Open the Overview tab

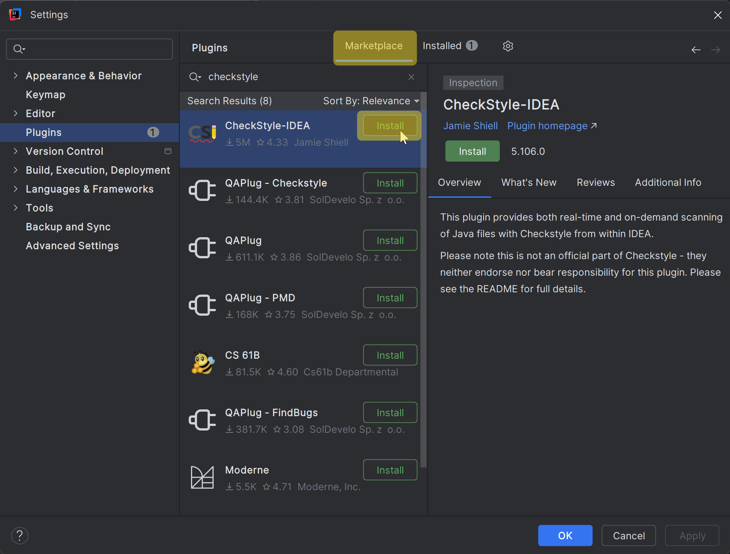459,183
